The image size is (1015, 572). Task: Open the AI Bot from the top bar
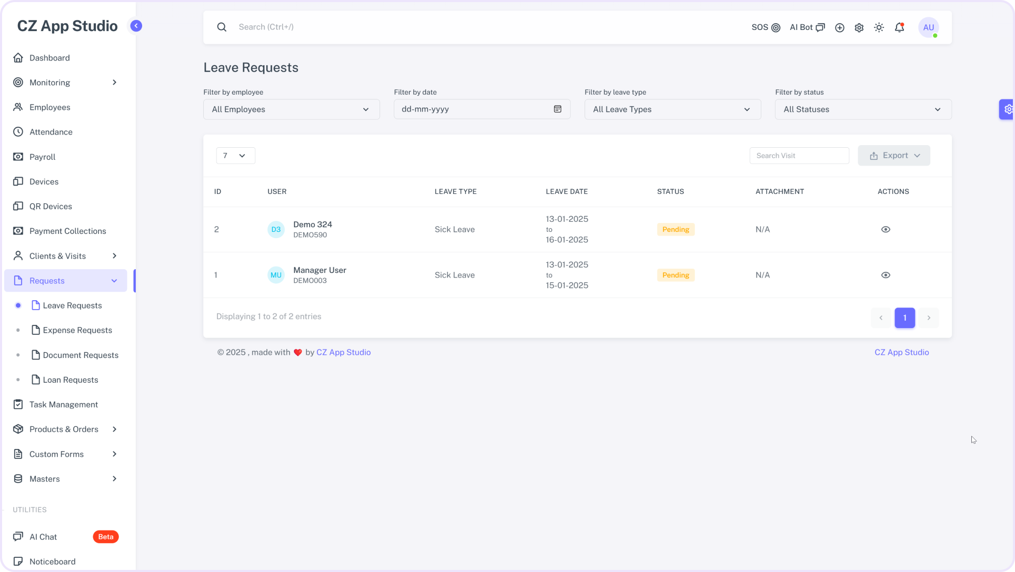point(802,27)
